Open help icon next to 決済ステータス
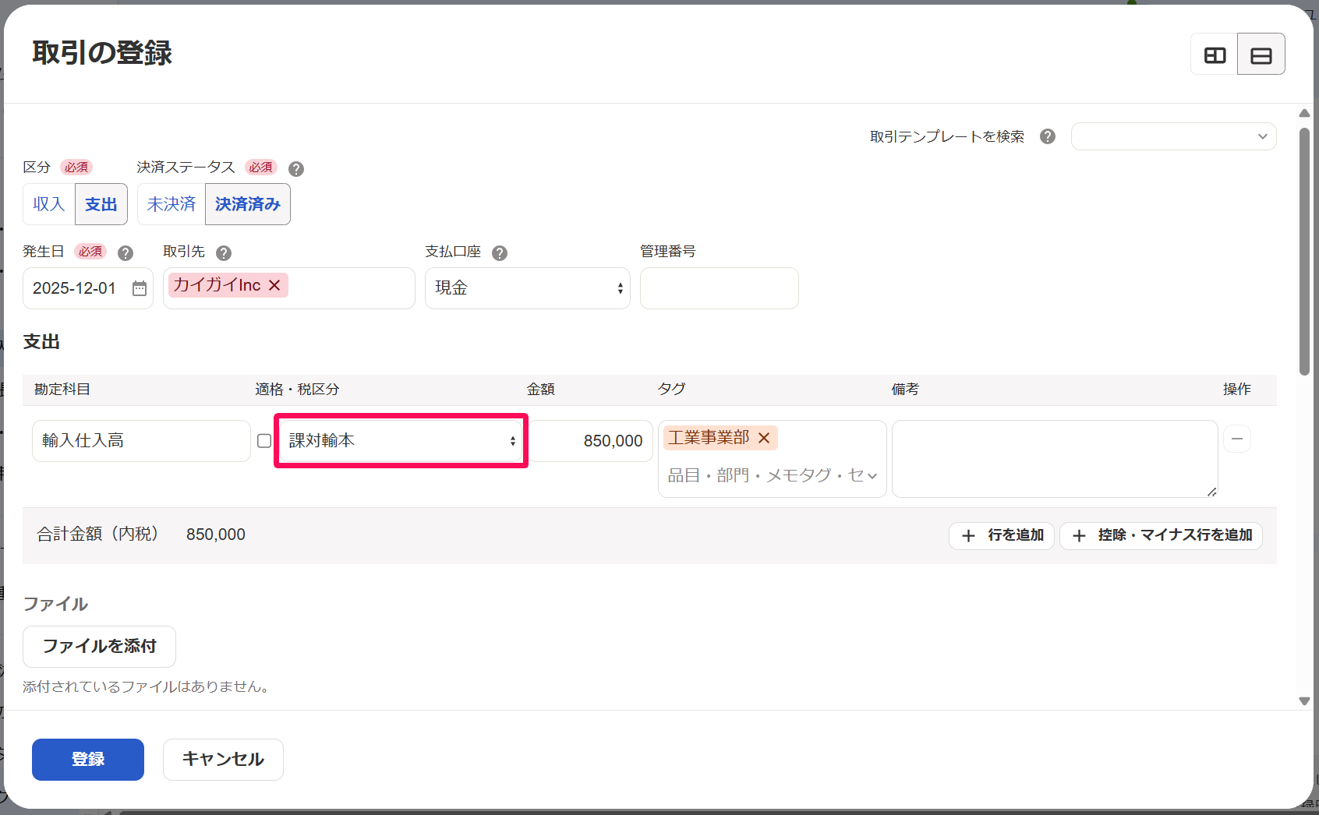Screen dimensions: 1319x815 tap(296, 169)
